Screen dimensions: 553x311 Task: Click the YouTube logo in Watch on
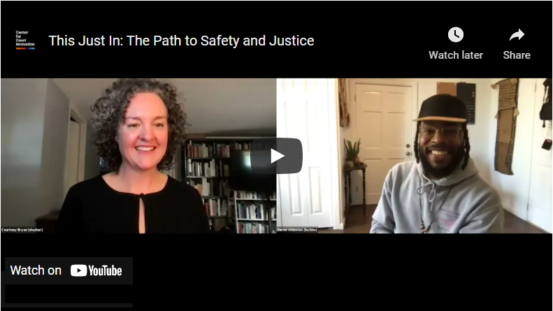pos(96,270)
